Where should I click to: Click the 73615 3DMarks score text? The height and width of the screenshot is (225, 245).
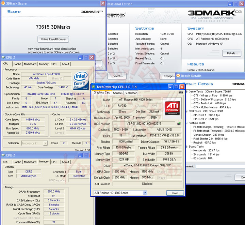pos(53,27)
